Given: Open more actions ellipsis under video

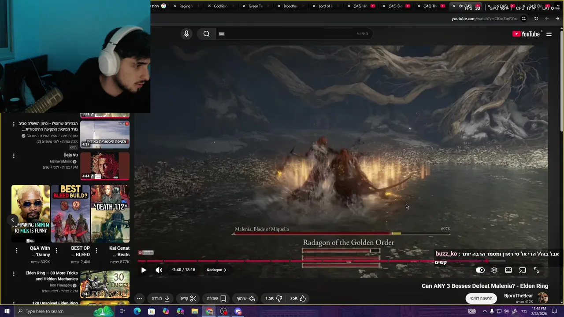Looking at the screenshot, I should pos(139,299).
